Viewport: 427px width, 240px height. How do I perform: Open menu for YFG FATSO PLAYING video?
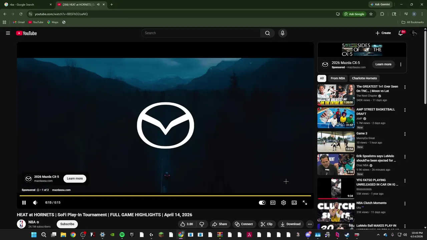(x=405, y=180)
